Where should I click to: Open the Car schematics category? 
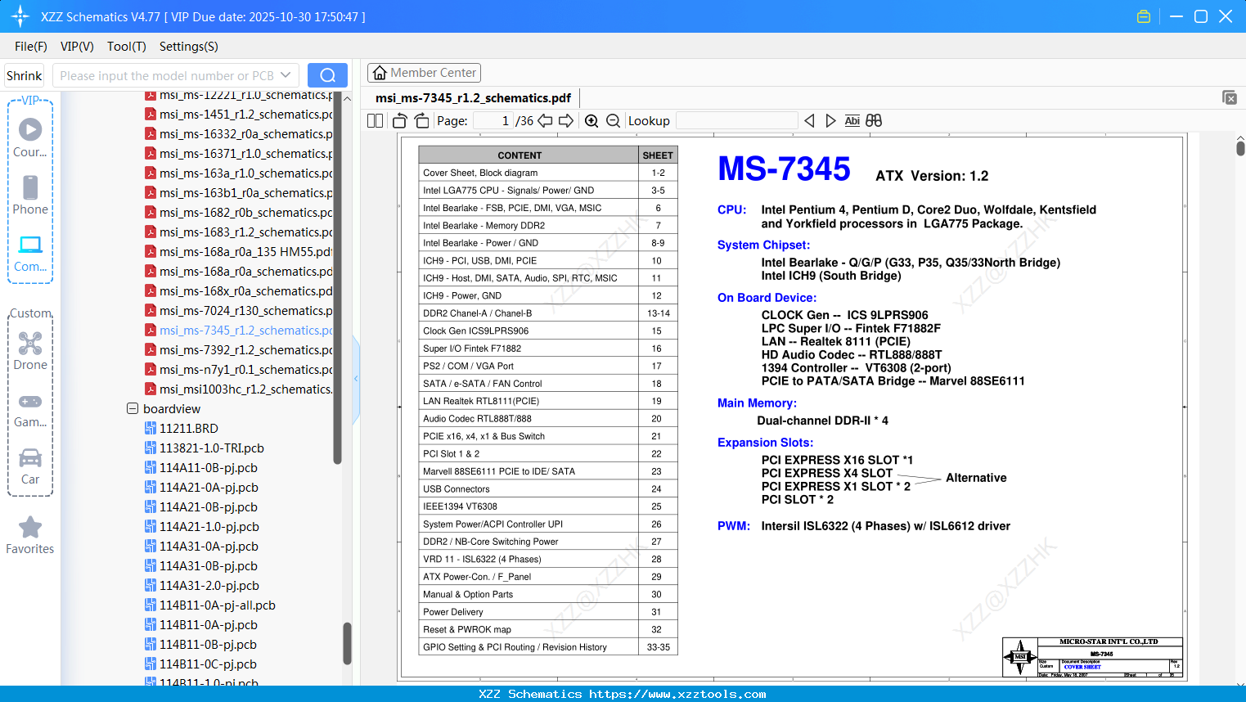30,466
